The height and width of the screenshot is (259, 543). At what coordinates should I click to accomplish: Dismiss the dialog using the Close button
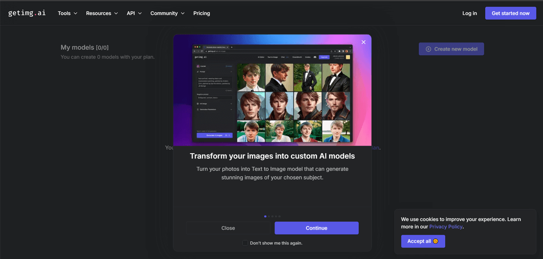pyautogui.click(x=228, y=228)
